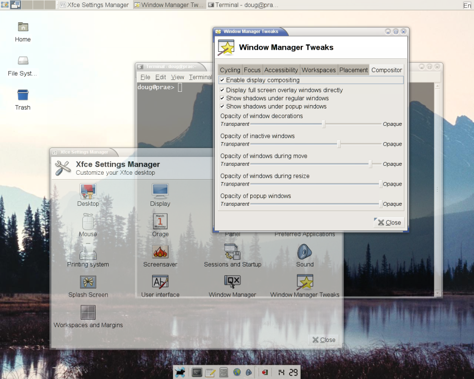Open the File menu in Terminal

(x=145, y=77)
